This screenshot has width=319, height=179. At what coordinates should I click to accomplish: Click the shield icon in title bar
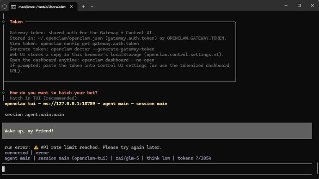(5, 6)
